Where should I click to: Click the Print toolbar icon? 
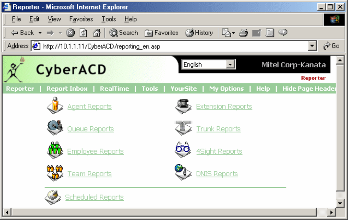click(x=244, y=33)
